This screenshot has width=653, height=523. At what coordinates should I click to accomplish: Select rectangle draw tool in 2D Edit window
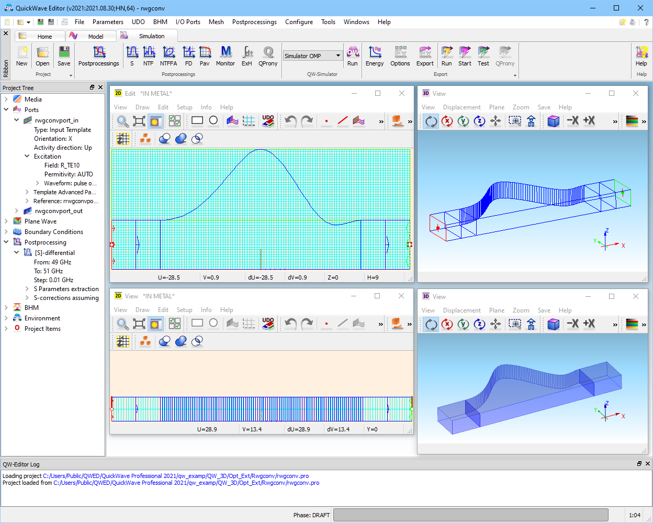(x=197, y=120)
